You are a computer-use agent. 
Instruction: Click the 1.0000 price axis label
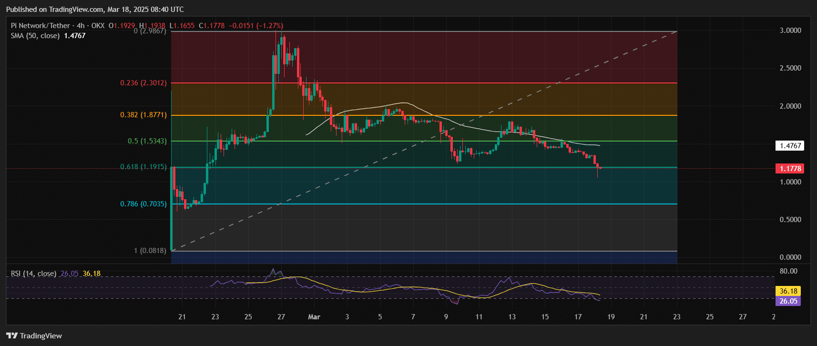click(x=790, y=182)
